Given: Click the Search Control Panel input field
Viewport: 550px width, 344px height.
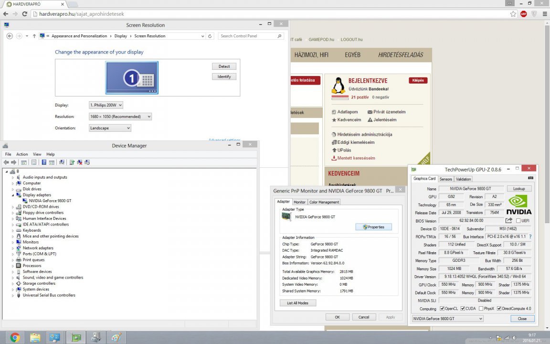Looking at the screenshot, I should [251, 36].
